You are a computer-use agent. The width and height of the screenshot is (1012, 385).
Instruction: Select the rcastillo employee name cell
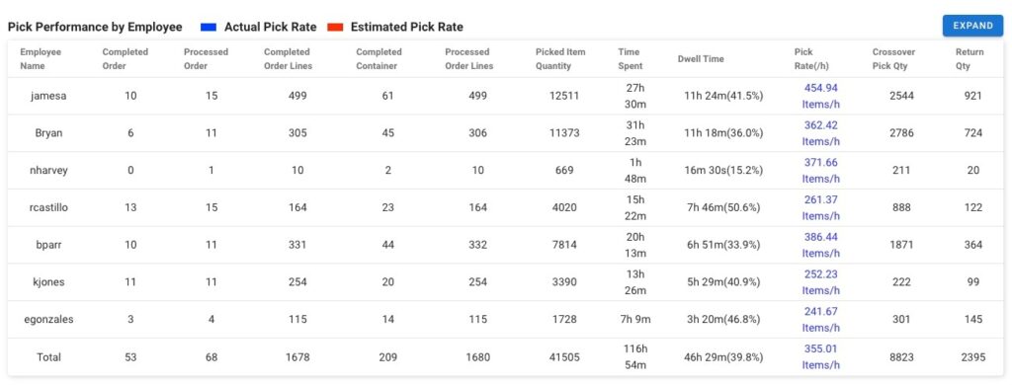pos(49,207)
